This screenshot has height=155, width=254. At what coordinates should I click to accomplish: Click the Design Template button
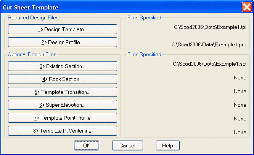click(63, 29)
